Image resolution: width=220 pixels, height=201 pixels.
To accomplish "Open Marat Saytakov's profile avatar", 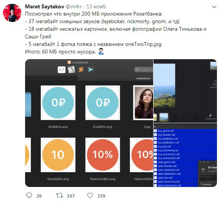I will click(12, 13).
